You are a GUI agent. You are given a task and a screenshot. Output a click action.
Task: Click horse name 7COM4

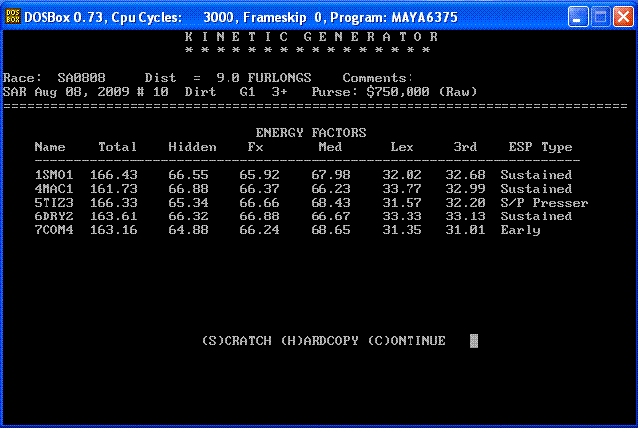click(x=53, y=230)
